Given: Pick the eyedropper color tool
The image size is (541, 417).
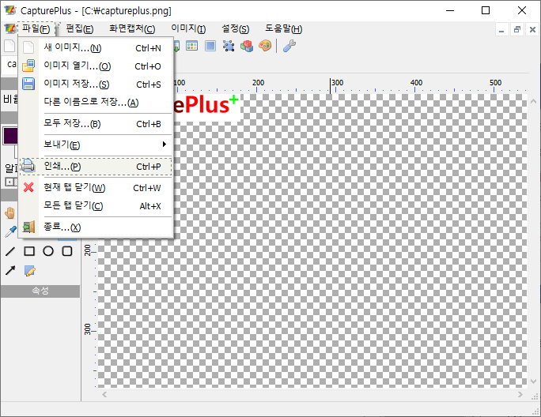Looking at the screenshot, I should [x=10, y=231].
